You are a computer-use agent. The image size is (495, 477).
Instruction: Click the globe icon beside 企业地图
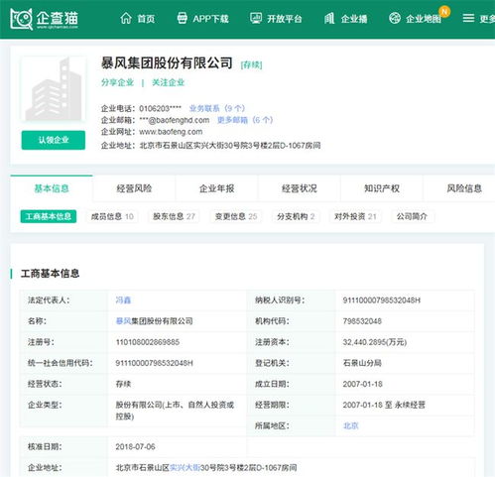(395, 18)
